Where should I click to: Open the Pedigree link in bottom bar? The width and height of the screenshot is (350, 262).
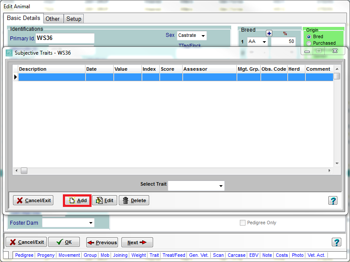click(24, 255)
